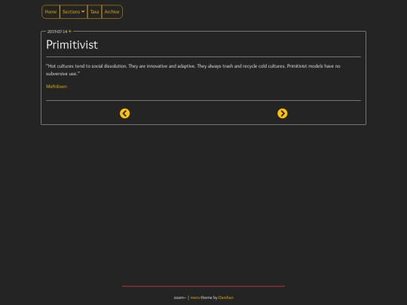Follow the Meltdown link

point(57,87)
